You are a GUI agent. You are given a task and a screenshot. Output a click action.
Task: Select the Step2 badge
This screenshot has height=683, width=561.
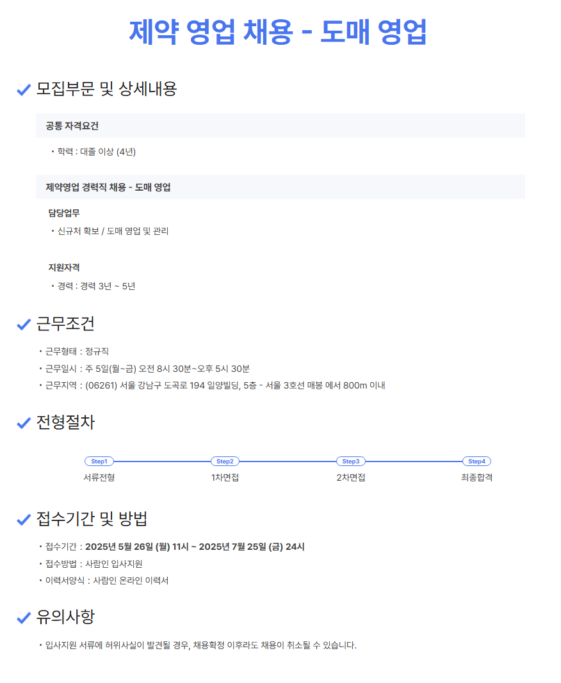225,462
